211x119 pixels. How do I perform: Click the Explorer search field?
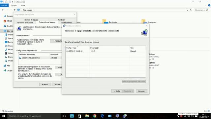(201, 10)
